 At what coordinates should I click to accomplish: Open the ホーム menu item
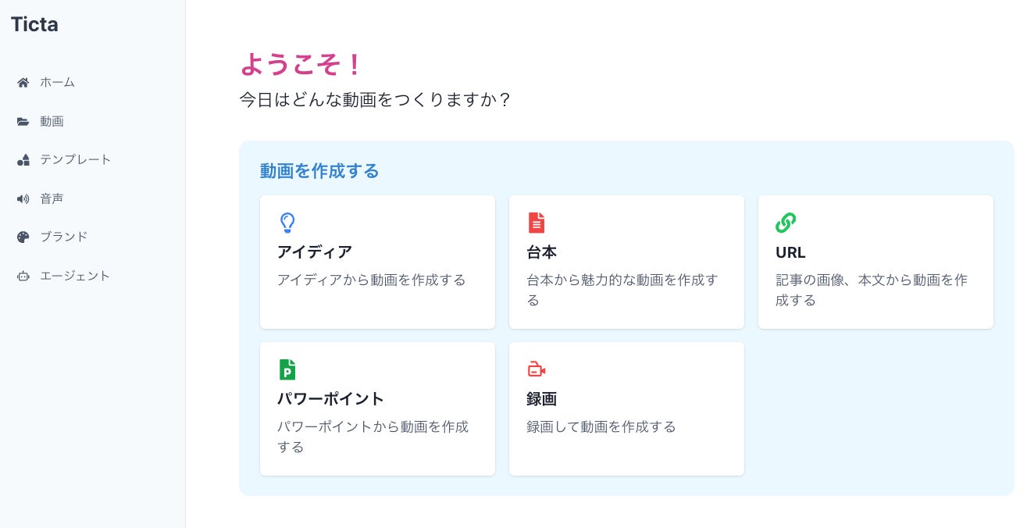(x=58, y=83)
